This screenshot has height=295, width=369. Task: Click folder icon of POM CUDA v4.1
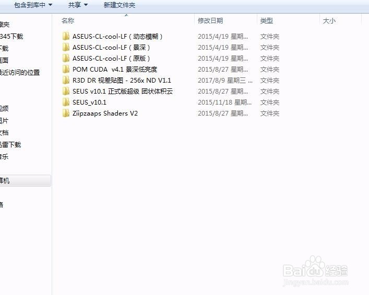point(66,70)
